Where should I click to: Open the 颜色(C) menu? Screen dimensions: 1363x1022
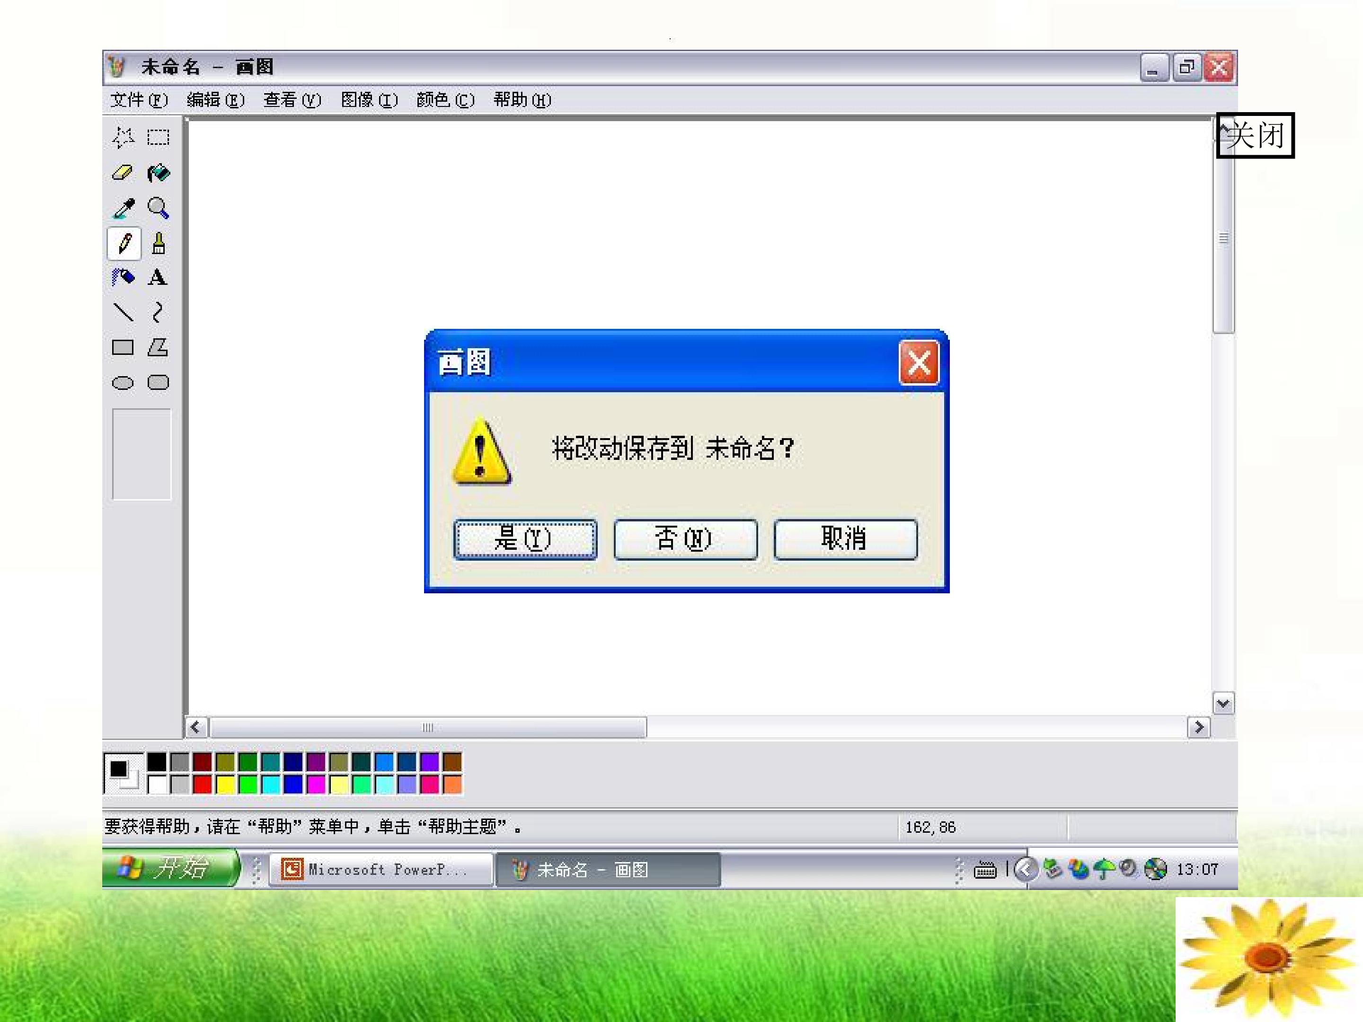[445, 100]
